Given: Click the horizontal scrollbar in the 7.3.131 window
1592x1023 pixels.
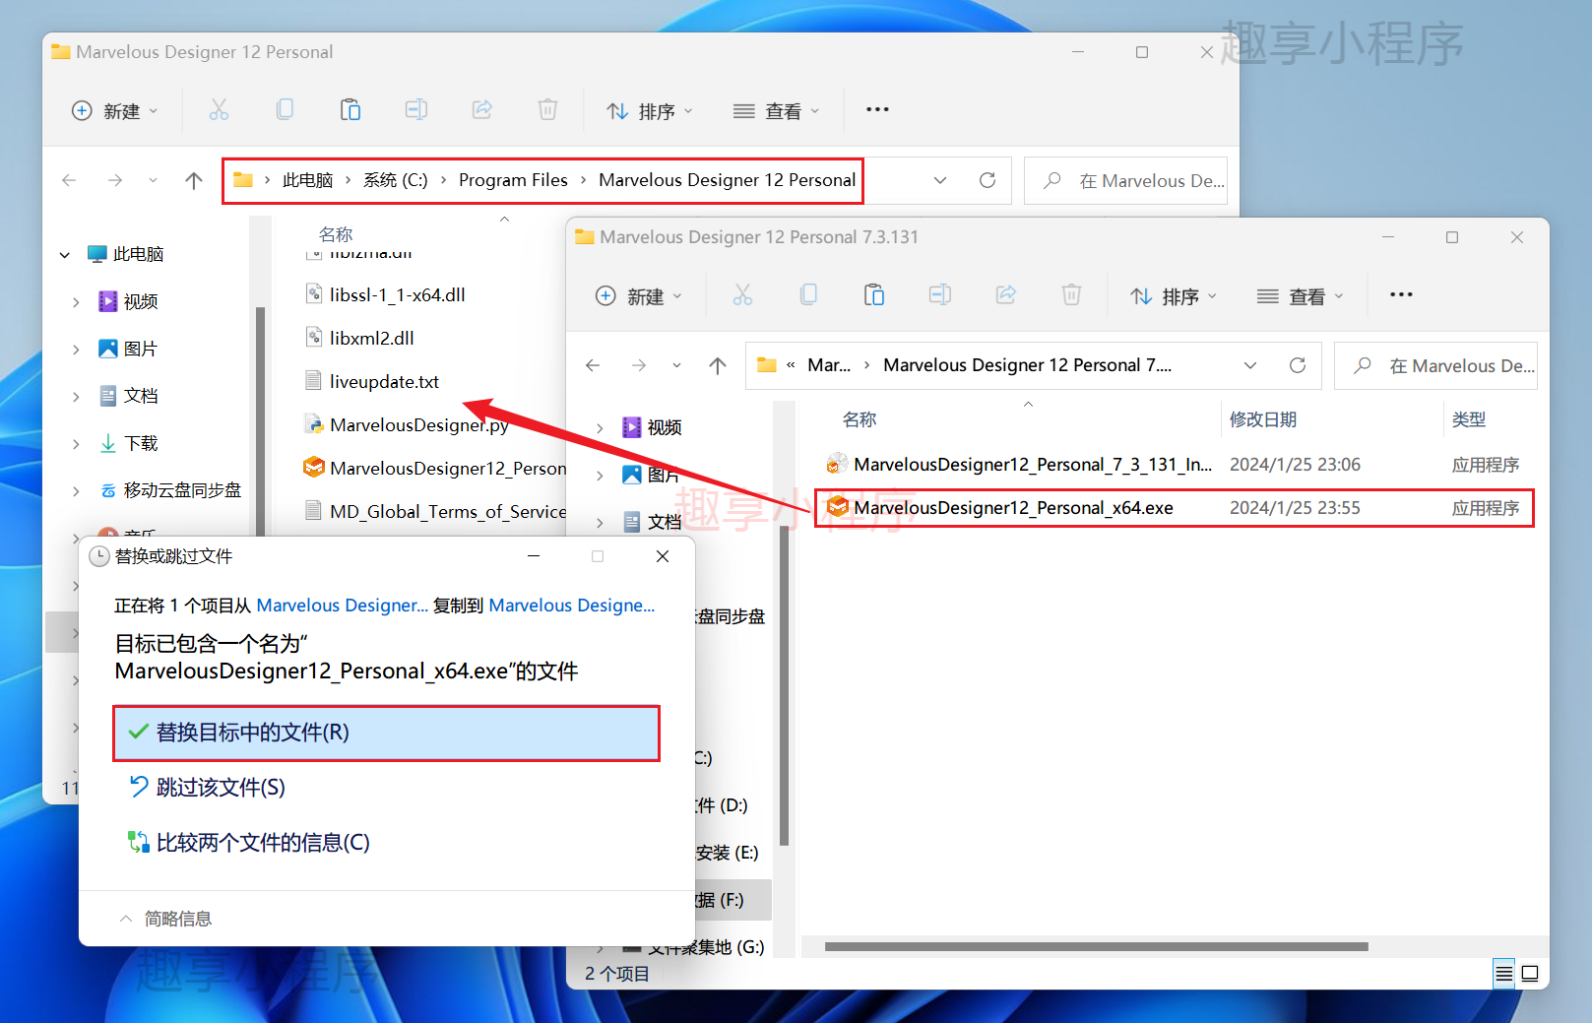Looking at the screenshot, I should click(1096, 947).
